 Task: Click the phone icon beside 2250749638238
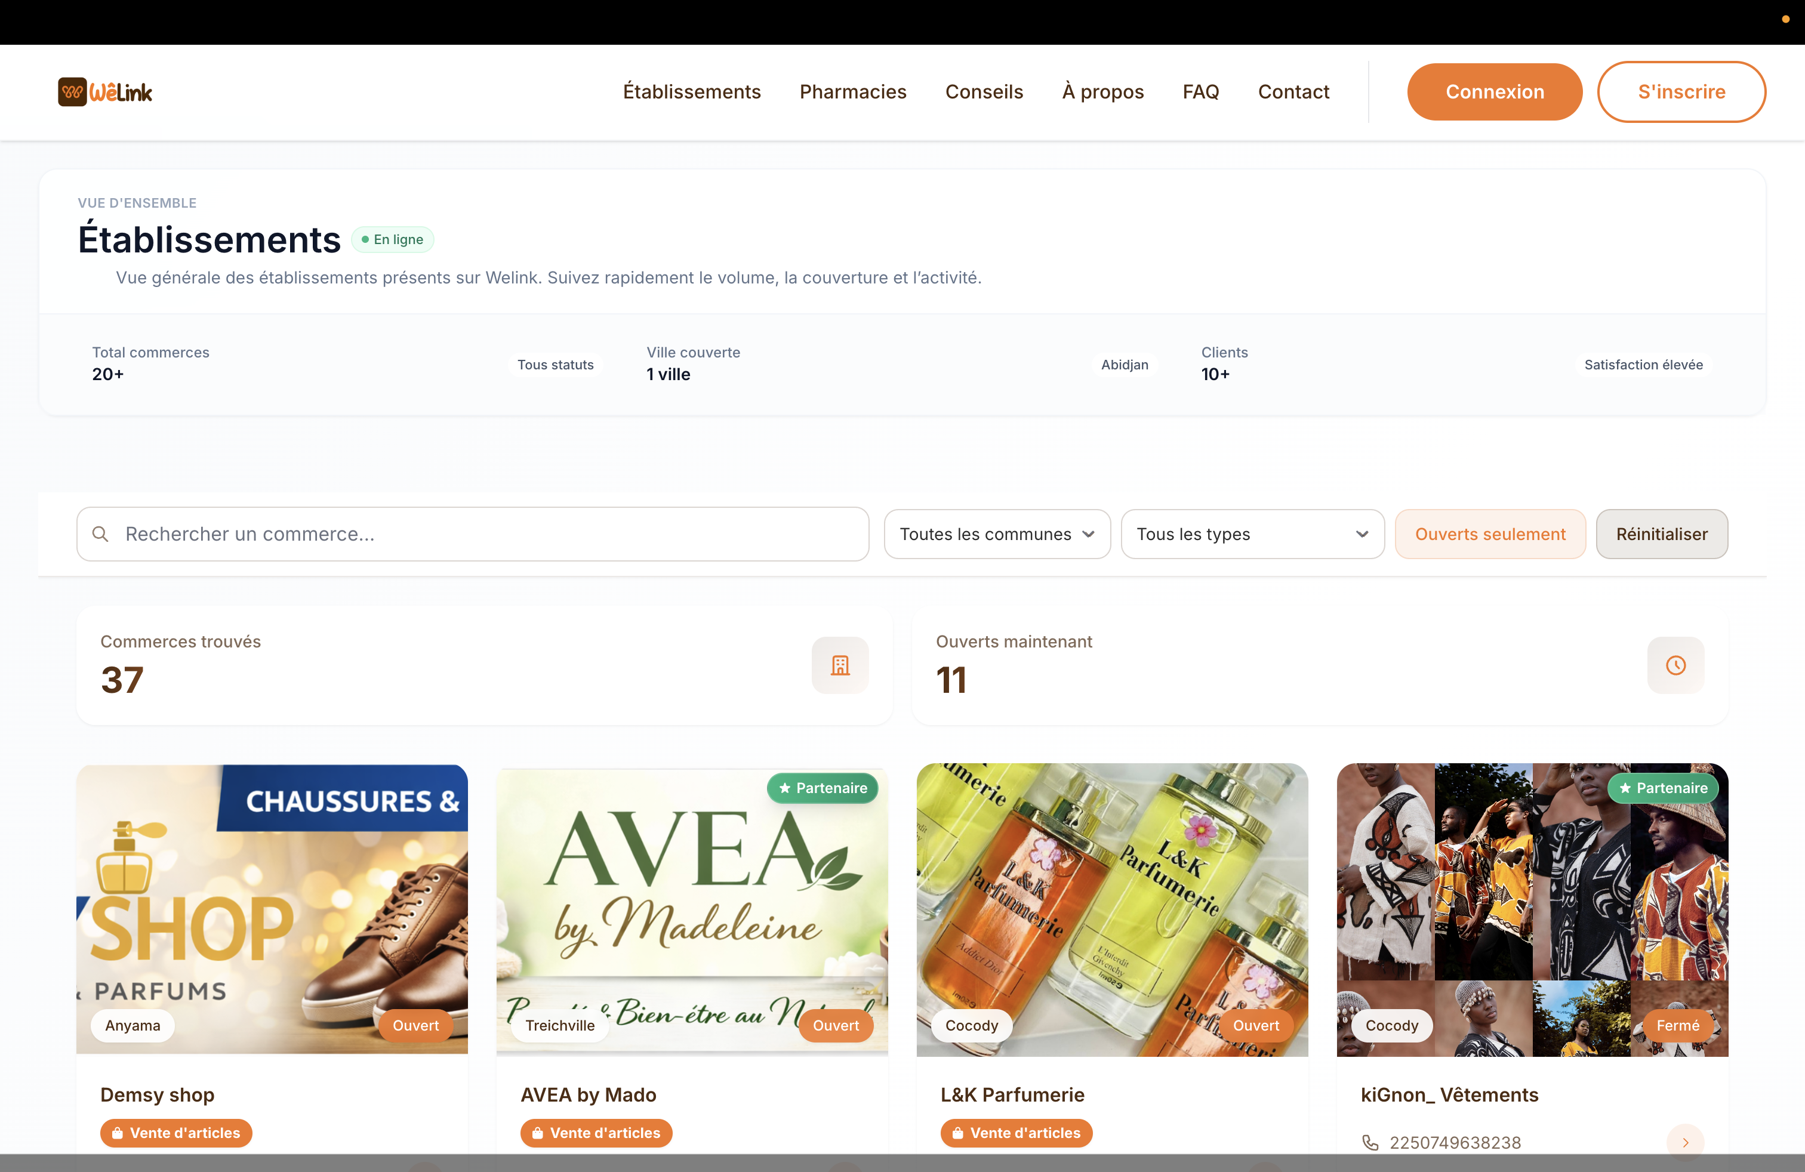point(1370,1142)
